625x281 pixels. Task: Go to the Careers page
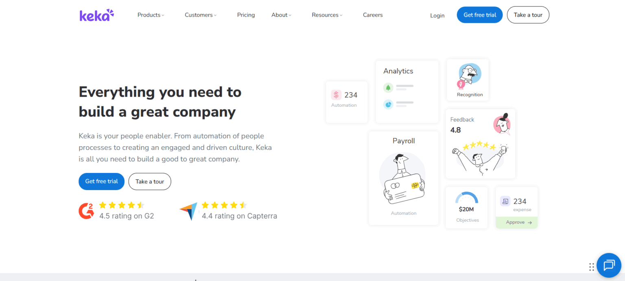tap(373, 15)
